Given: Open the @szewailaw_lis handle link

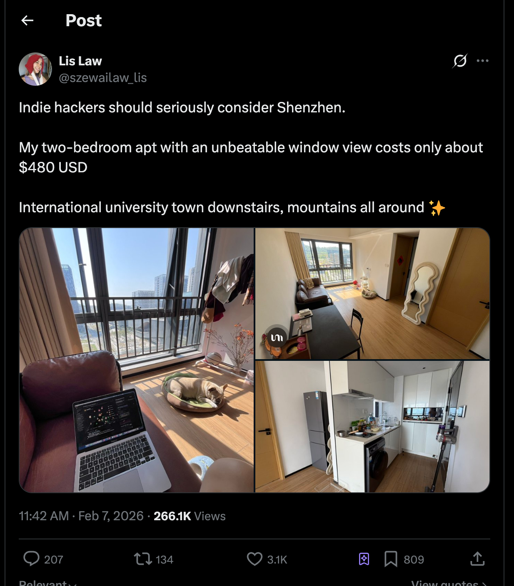Looking at the screenshot, I should (x=103, y=78).
